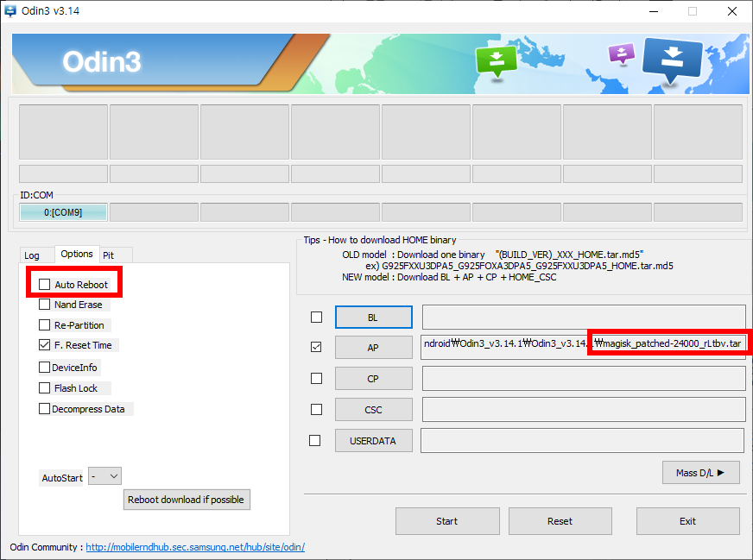753x560 pixels.
Task: Open the Odin Community samsung link
Action: coord(195,547)
